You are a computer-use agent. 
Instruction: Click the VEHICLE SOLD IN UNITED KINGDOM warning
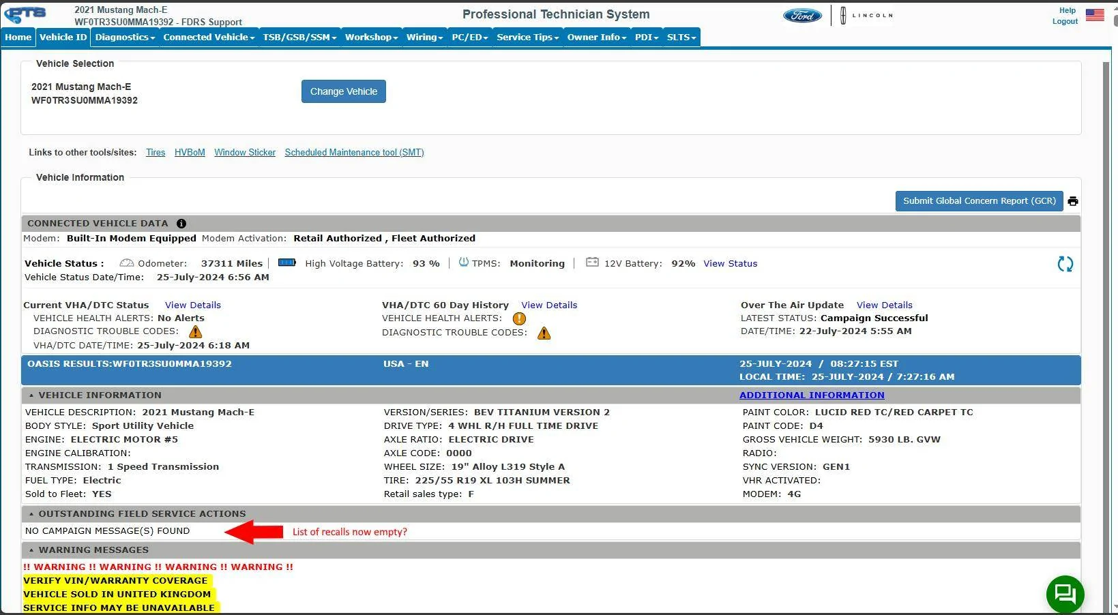(x=117, y=595)
